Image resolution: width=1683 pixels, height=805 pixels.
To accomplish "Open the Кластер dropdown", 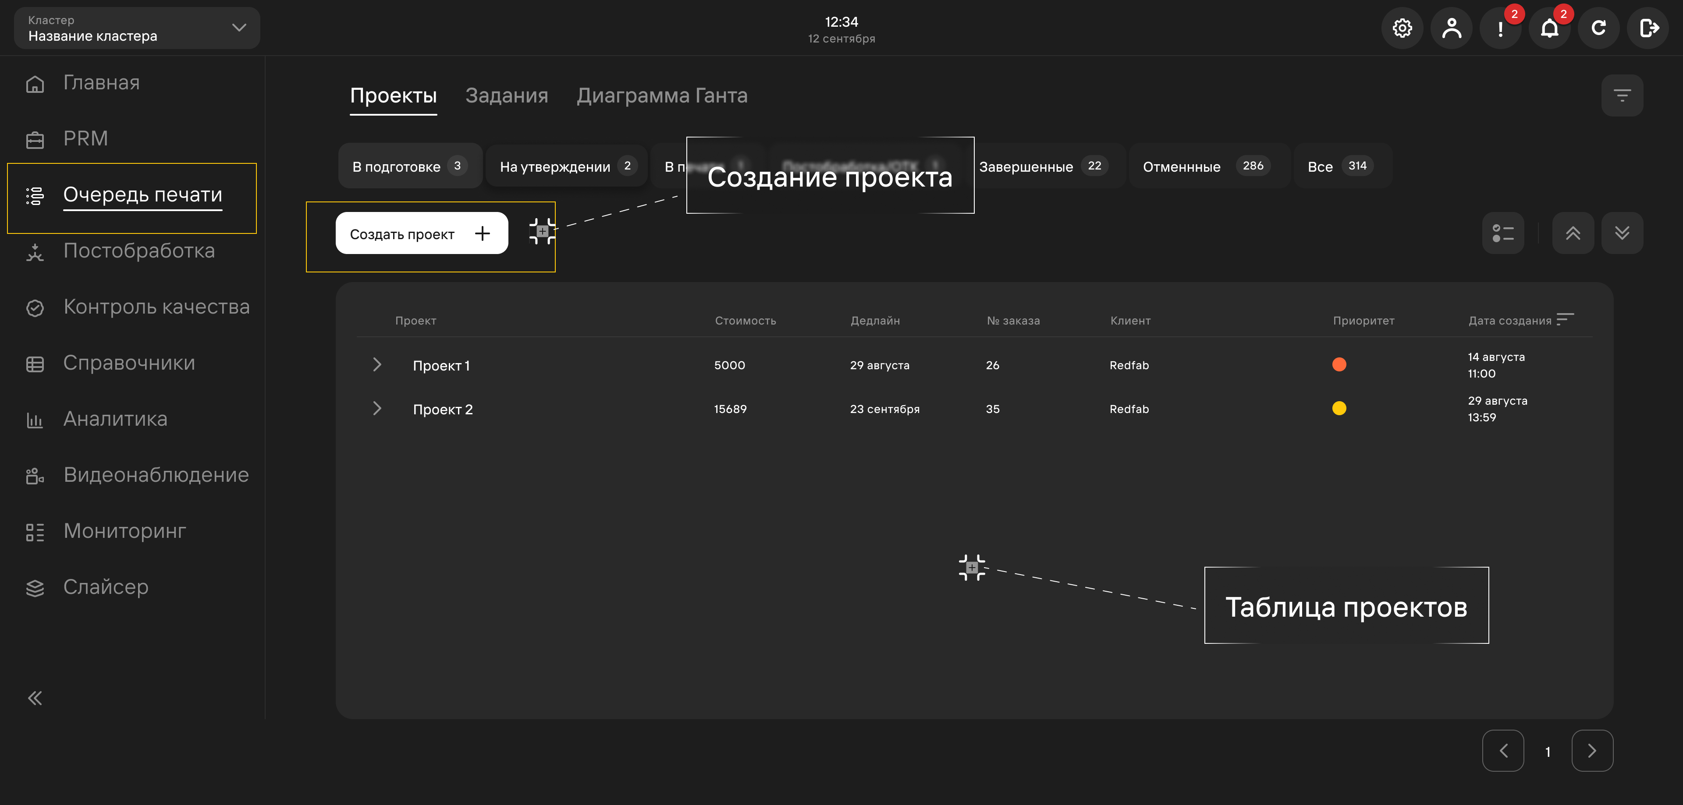I will click(x=137, y=28).
